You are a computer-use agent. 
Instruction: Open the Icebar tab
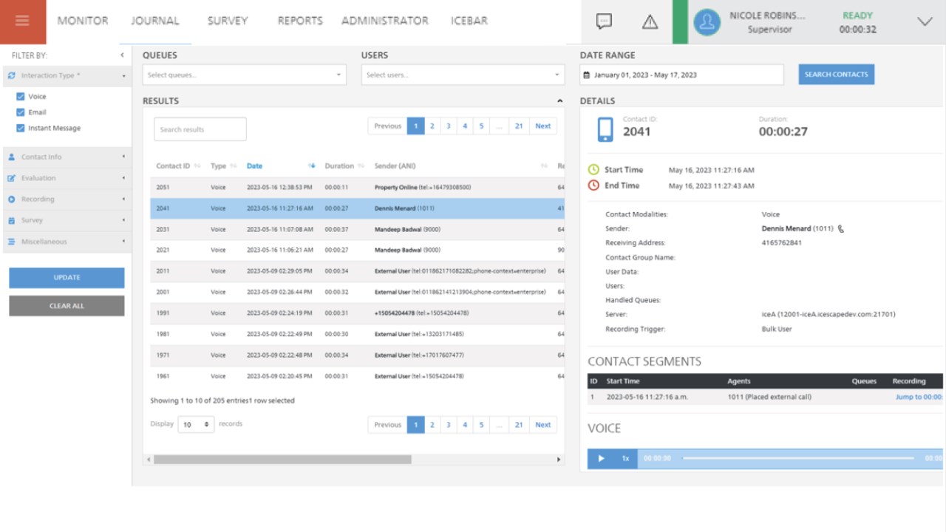tap(469, 21)
